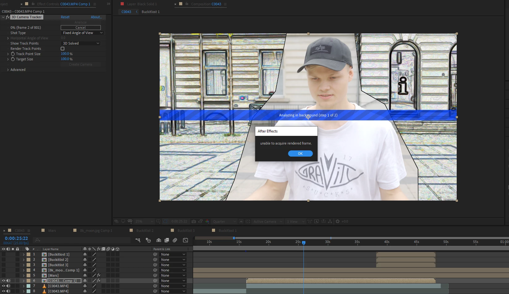Hide video of layer 8 C0043.MP4
The height and width of the screenshot is (294, 509).
(3, 291)
